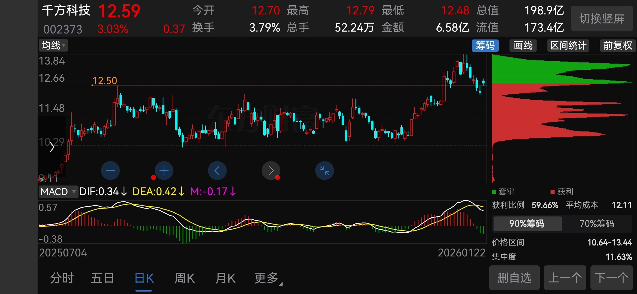The image size is (637, 294).
Task: Select the 70%筹码 option
Action: tap(597, 223)
